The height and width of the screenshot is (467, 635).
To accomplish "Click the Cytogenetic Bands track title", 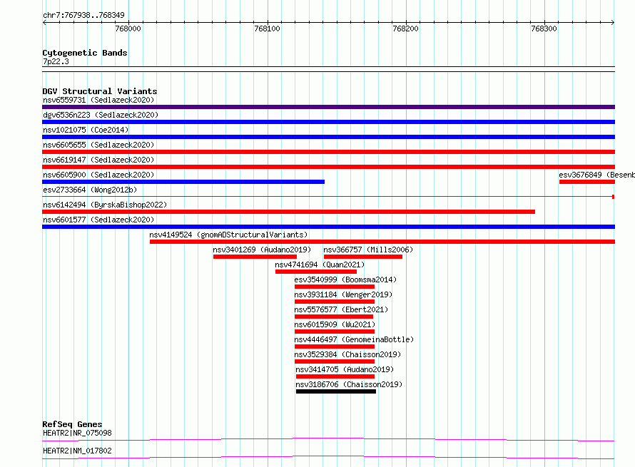I will [x=85, y=53].
